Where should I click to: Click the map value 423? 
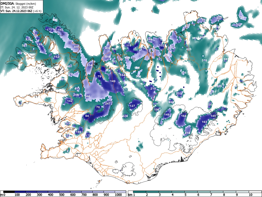tap(189, 49)
